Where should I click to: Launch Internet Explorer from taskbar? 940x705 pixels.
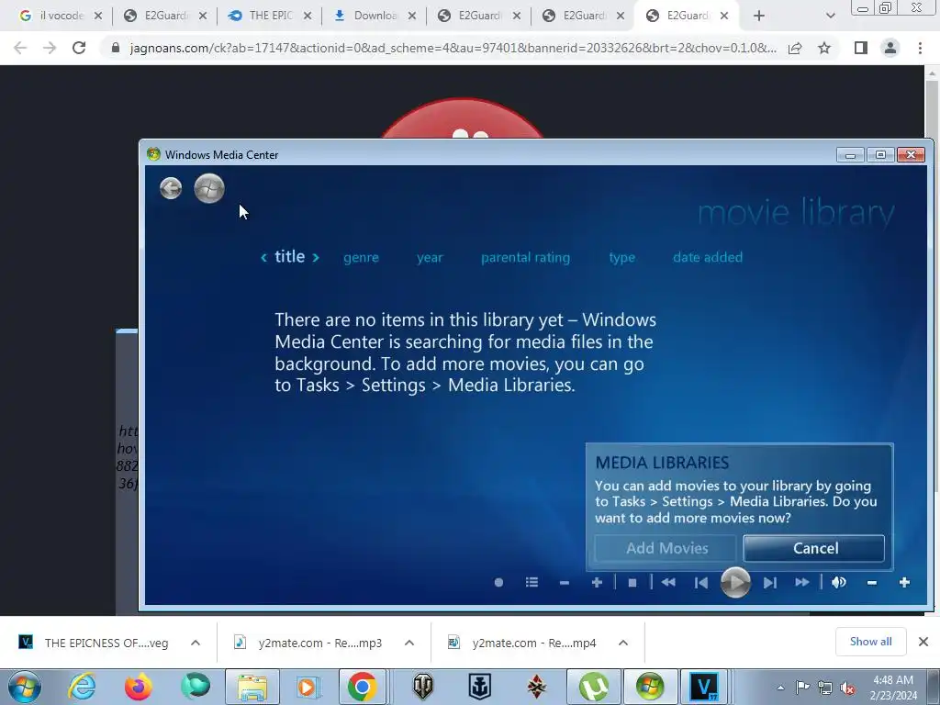point(82,687)
